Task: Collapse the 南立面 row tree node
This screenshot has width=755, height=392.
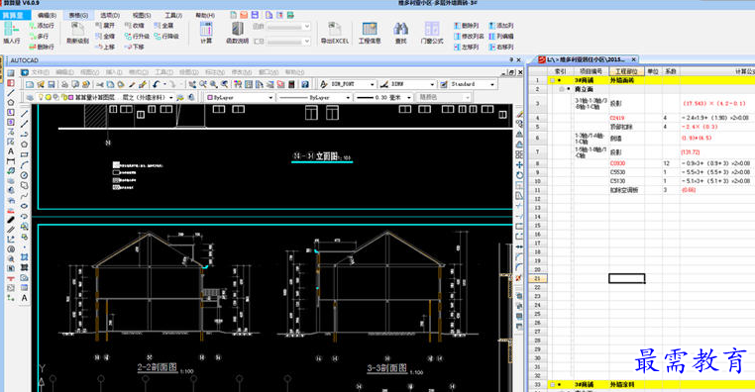Action: coord(562,89)
